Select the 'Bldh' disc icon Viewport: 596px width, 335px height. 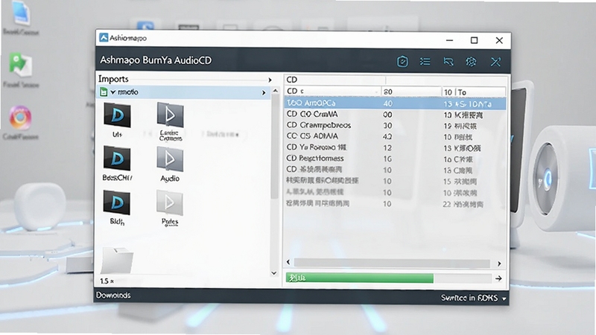tap(117, 202)
